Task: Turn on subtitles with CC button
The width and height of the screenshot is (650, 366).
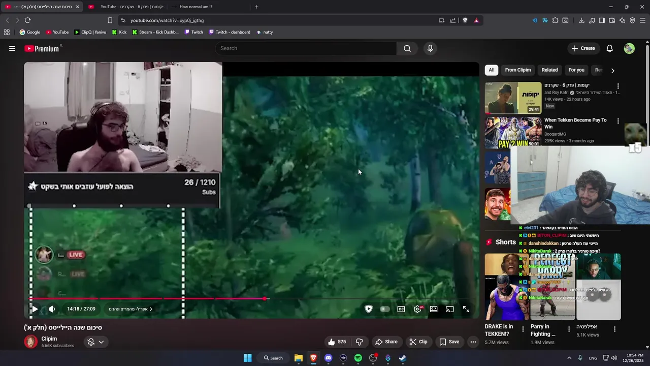Action: (x=401, y=309)
